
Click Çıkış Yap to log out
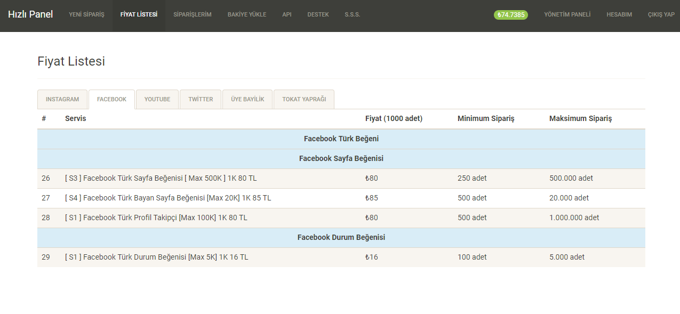(x=661, y=15)
